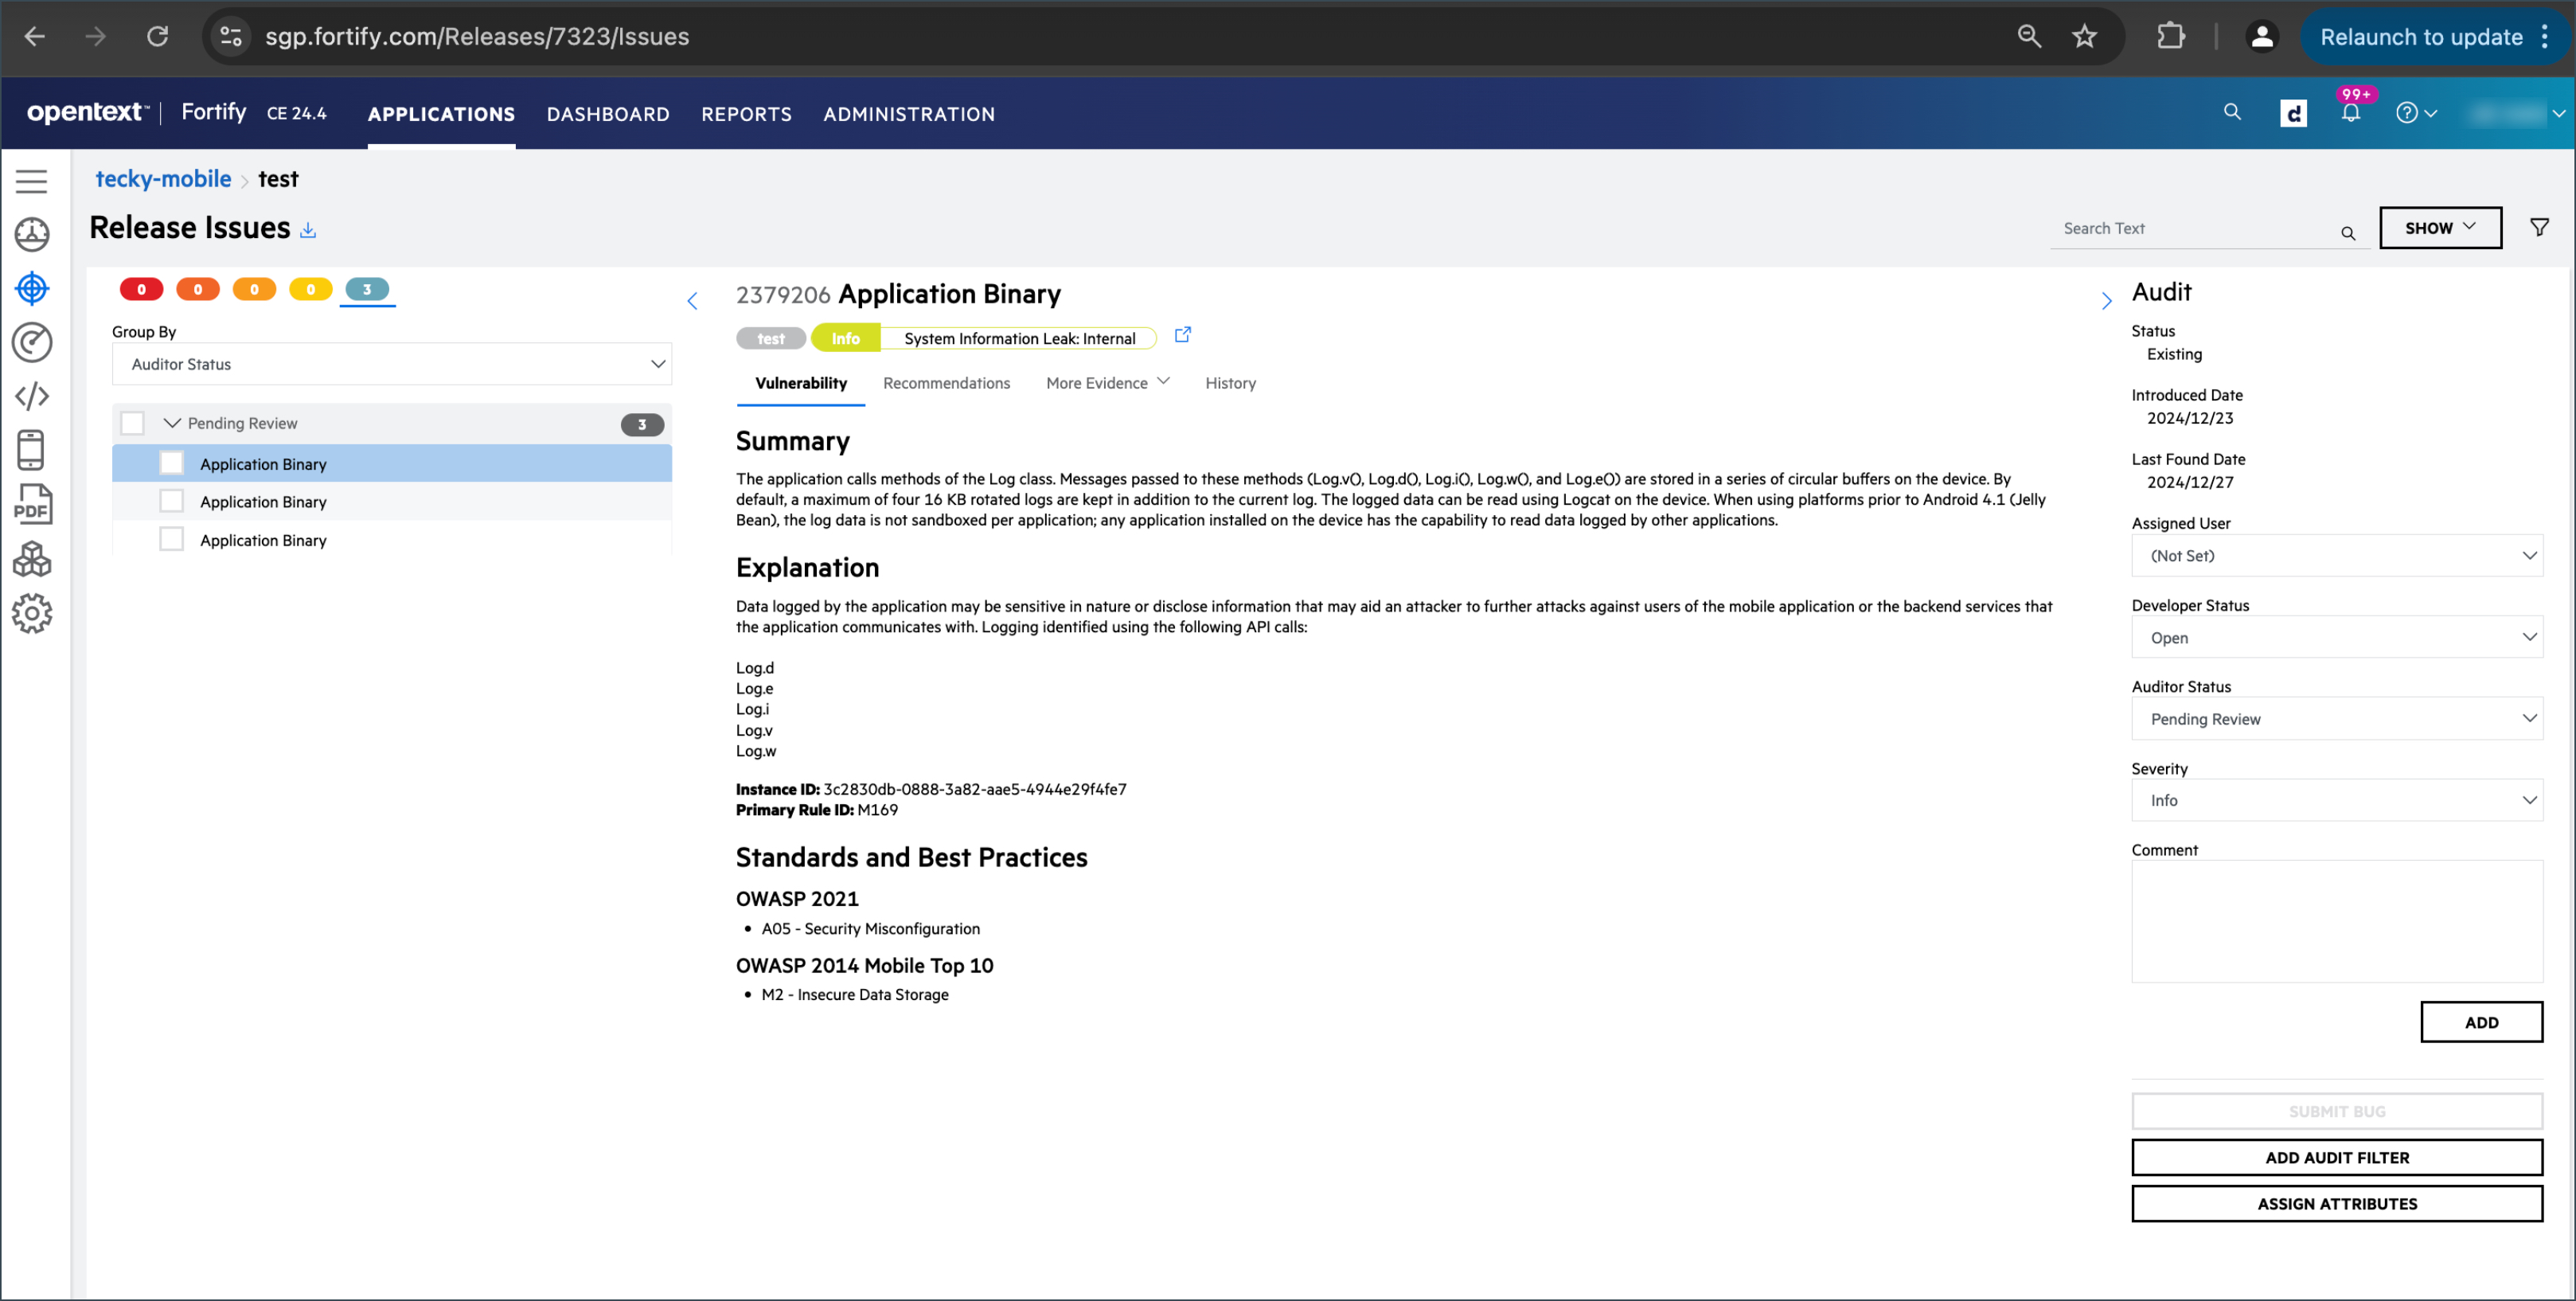Open the filter funnel icon
Image resolution: width=2576 pixels, height=1301 pixels.
(x=2539, y=228)
